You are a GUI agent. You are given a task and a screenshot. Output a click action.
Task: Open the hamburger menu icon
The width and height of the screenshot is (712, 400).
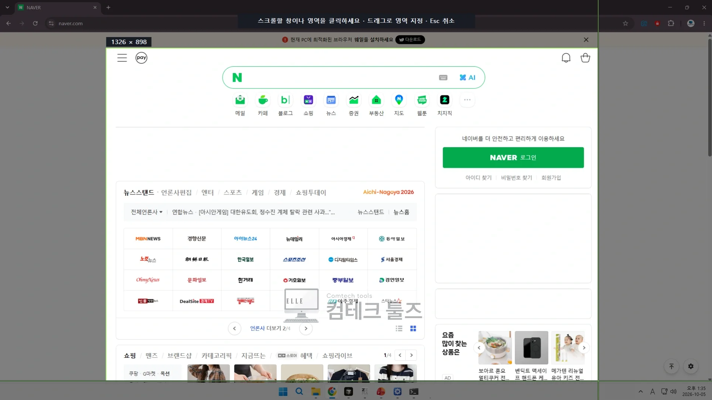tap(122, 58)
